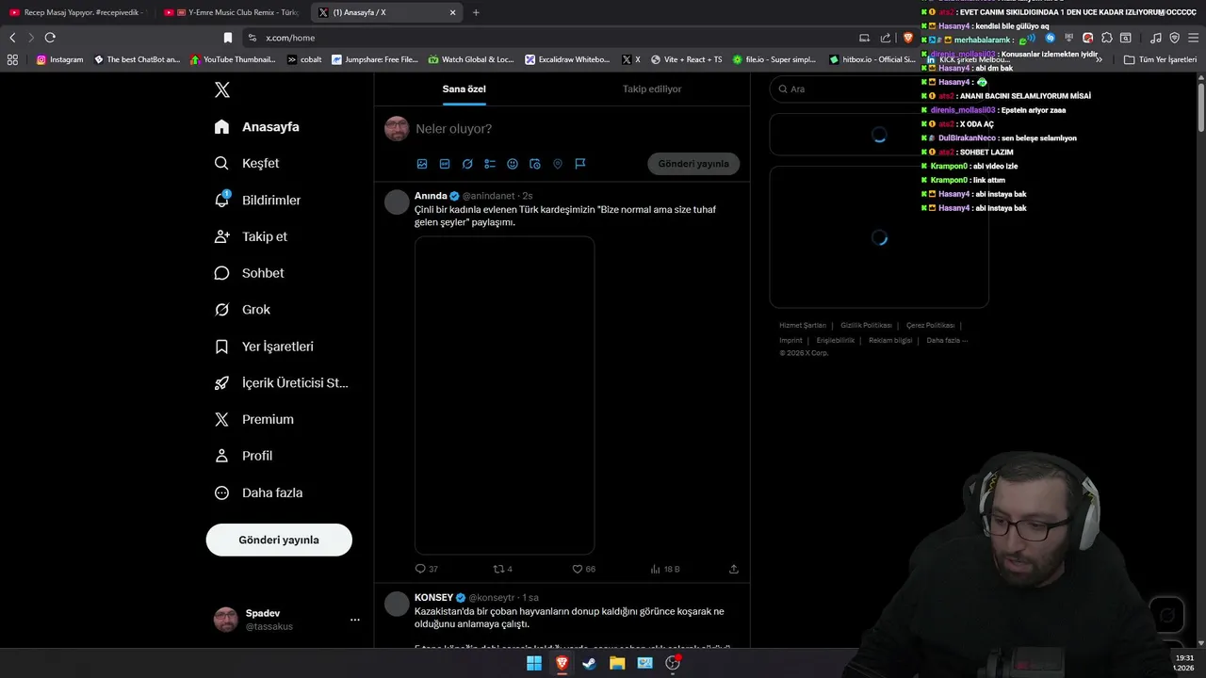Screen dimensions: 1206x678
Task: Open Steam from the taskbar
Action: tap(589, 663)
